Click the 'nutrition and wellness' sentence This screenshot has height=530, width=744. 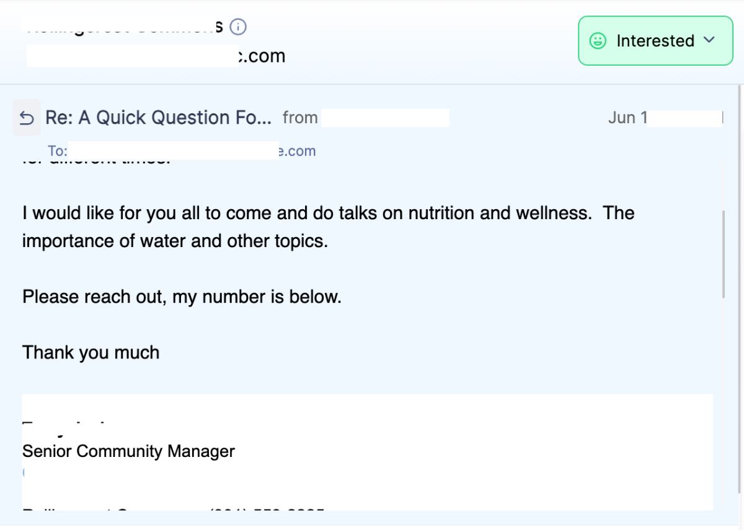click(x=329, y=214)
